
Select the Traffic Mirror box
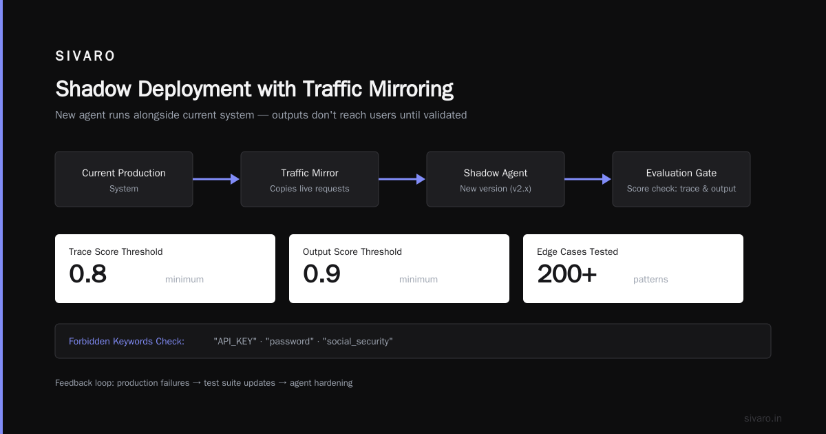310,179
